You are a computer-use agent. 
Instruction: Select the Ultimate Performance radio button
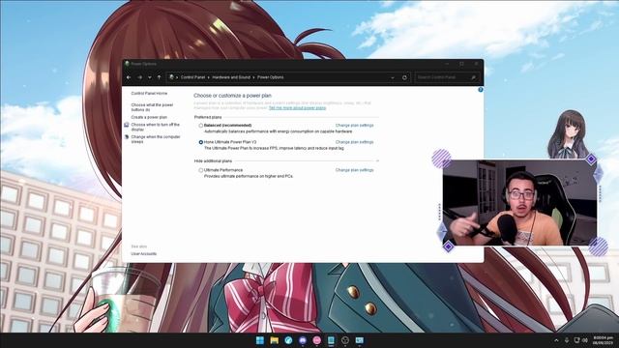tap(201, 170)
